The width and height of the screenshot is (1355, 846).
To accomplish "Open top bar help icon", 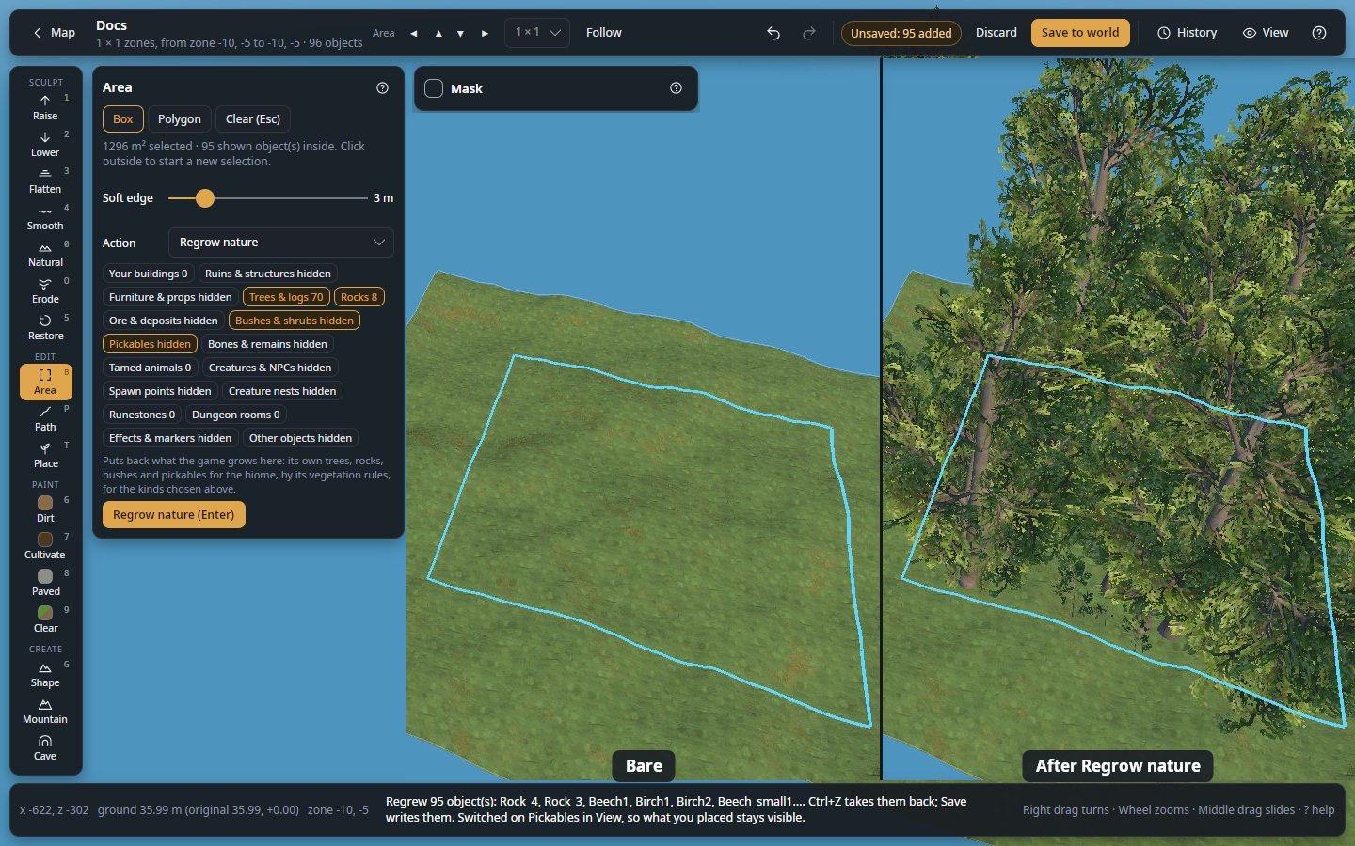I will tap(1319, 33).
